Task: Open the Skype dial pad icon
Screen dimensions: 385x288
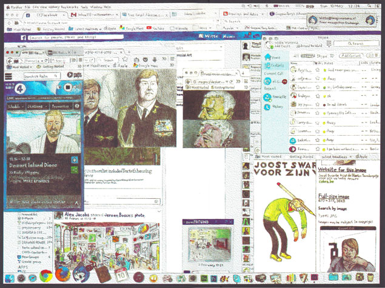Action: 329,44
